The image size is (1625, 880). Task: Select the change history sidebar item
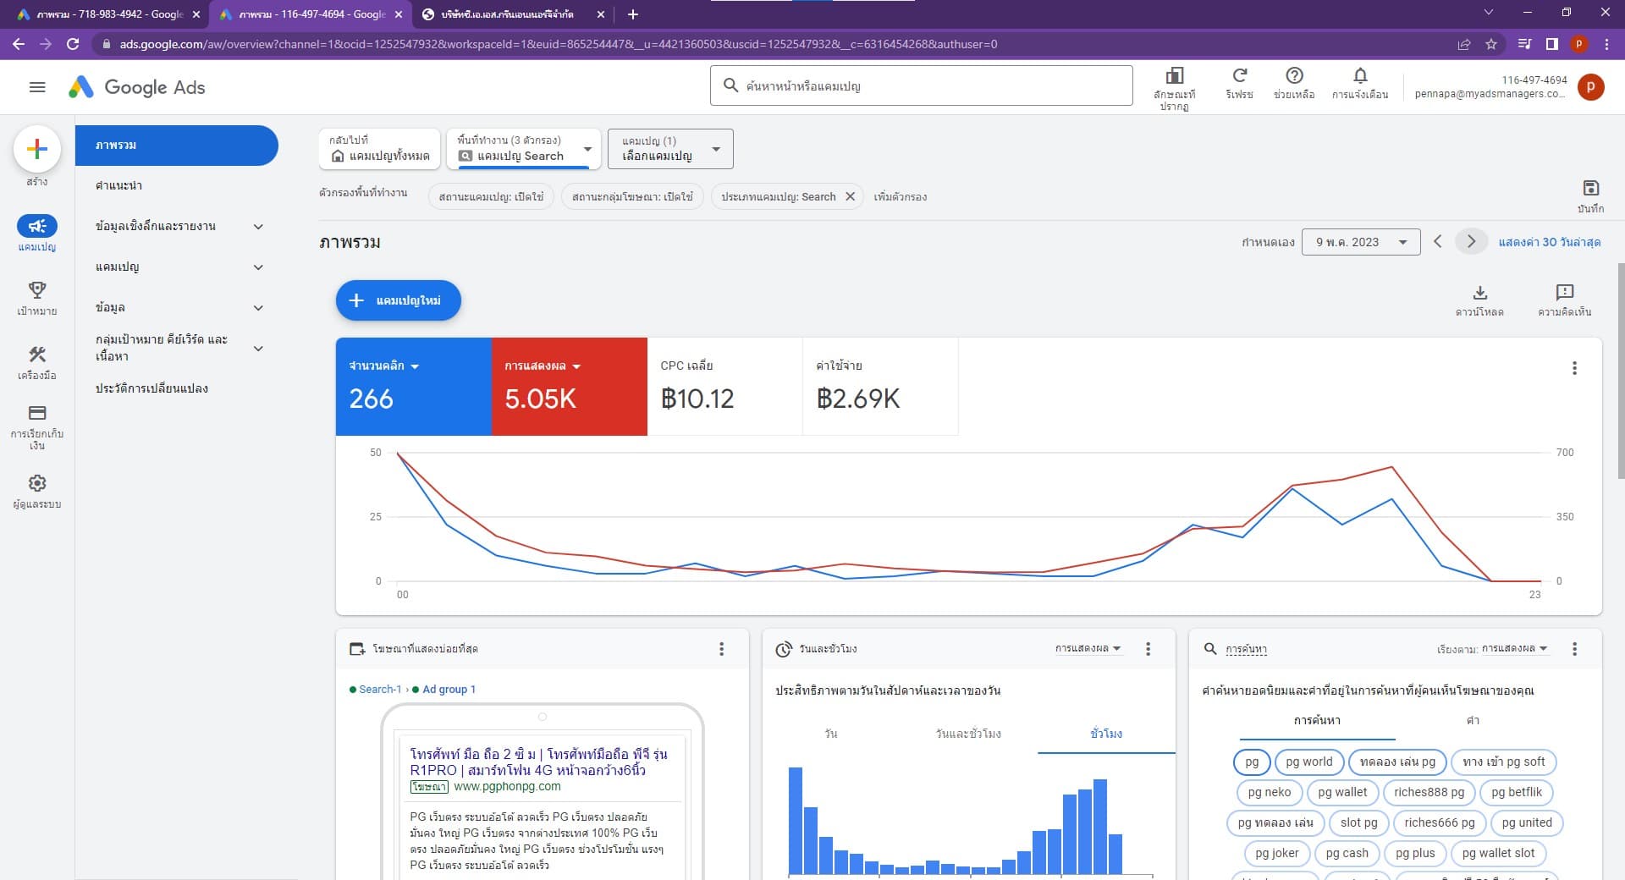click(152, 388)
